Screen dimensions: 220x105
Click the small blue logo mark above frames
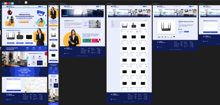19,2
